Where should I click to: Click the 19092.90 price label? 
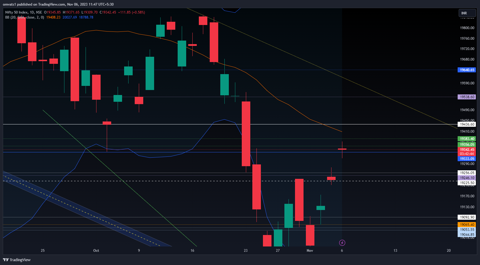pyautogui.click(x=467, y=217)
